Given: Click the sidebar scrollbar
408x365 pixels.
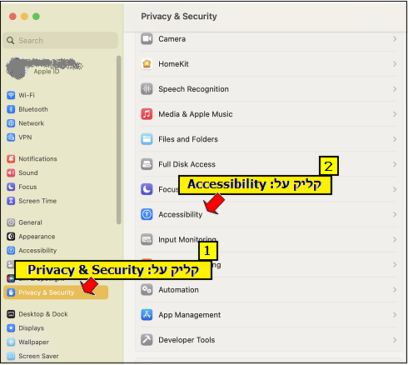Looking at the screenshot, I should tap(119, 140).
